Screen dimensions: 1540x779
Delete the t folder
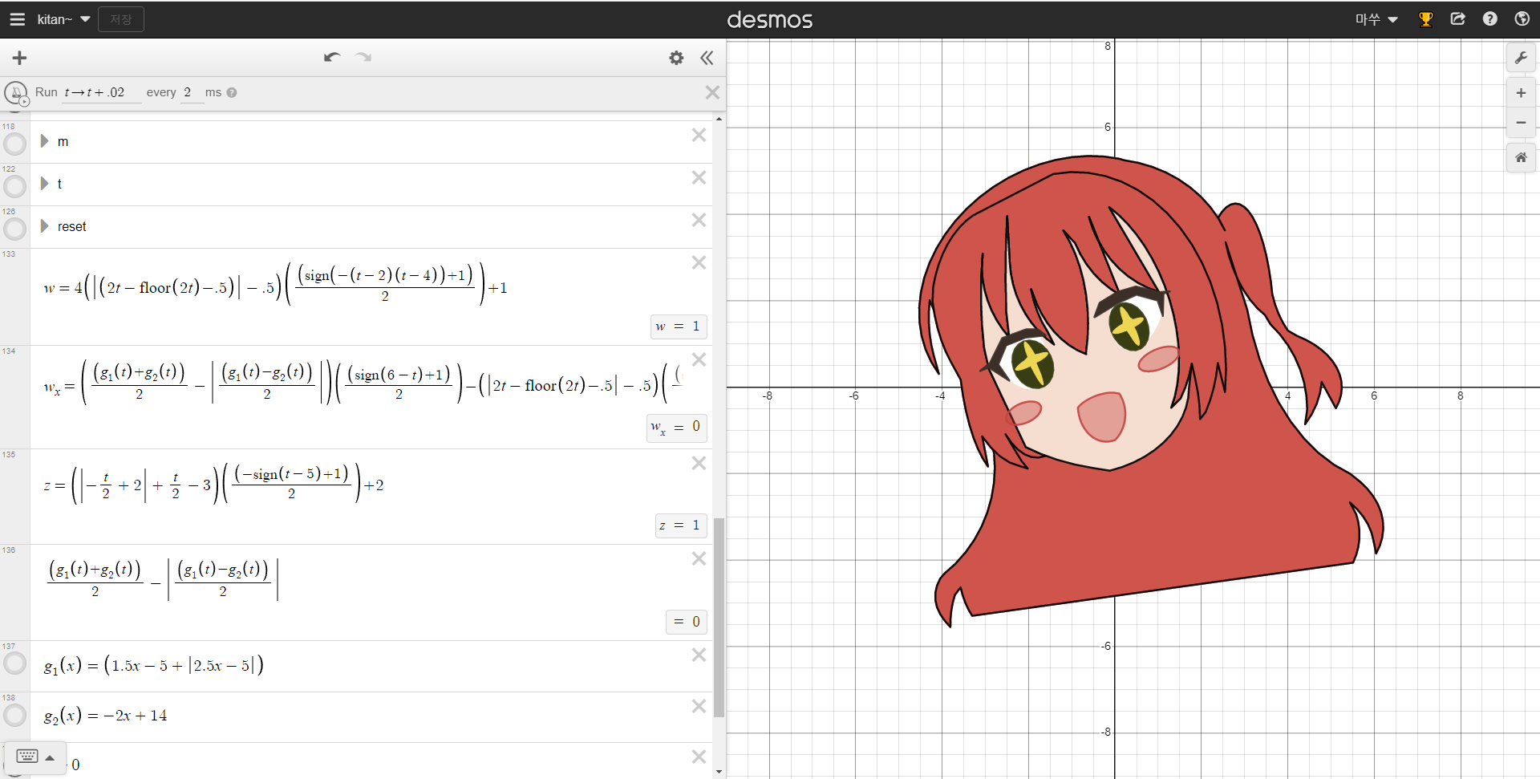[699, 178]
